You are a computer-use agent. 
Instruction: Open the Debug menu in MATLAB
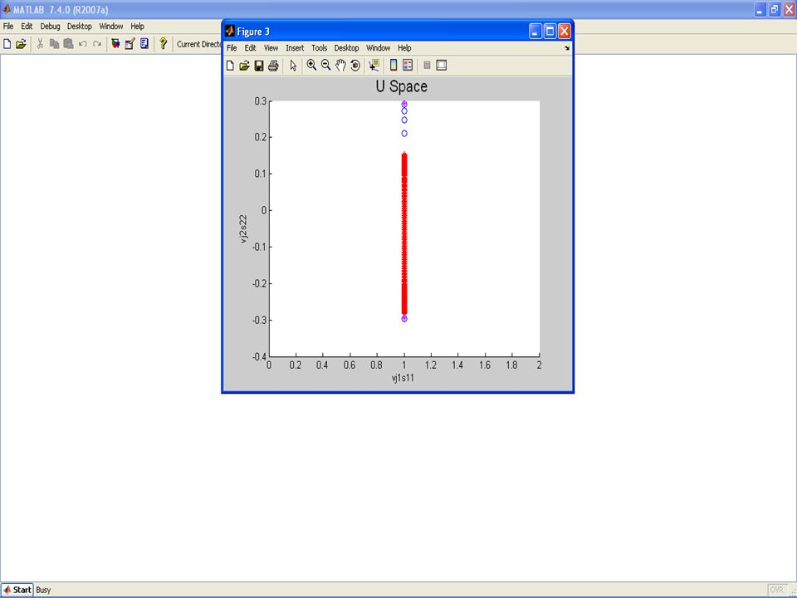pyautogui.click(x=51, y=27)
